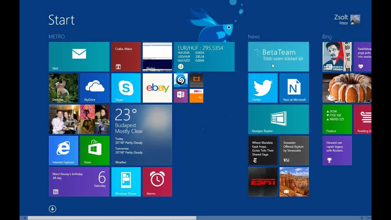Viewport: 391px width, 220px height.
Task: Open the People tile showing Csaba, Mária
Action: coord(126,57)
